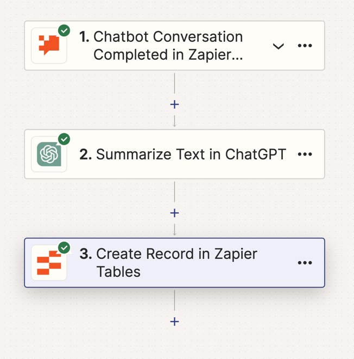Click the step number "3." label
Screen dimensions: 354x359
click(86, 254)
